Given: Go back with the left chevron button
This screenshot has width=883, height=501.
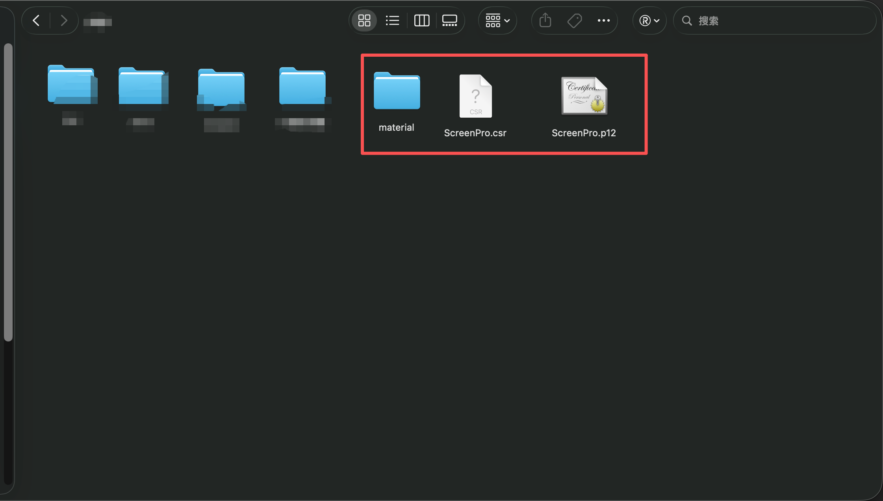Looking at the screenshot, I should [36, 20].
